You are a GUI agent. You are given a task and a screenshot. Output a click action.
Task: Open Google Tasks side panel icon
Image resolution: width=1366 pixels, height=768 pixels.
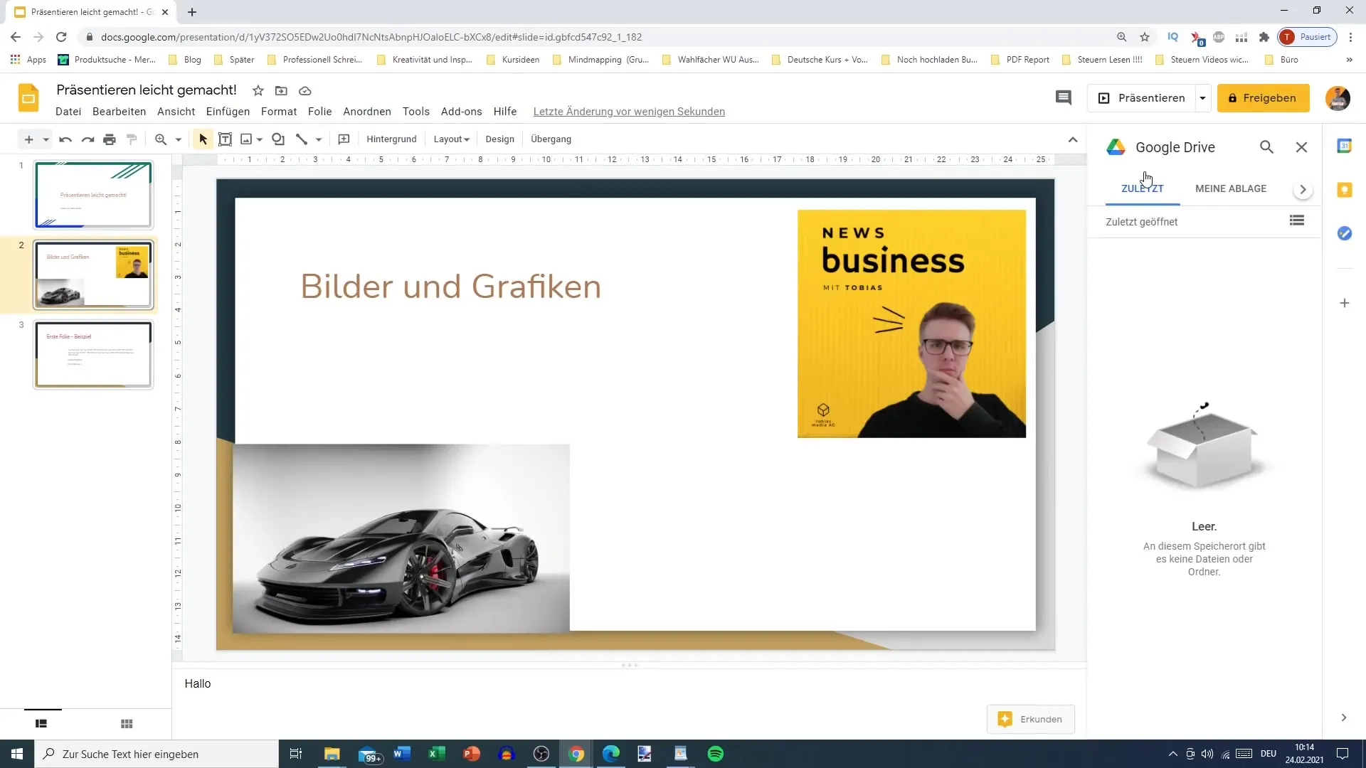point(1344,233)
